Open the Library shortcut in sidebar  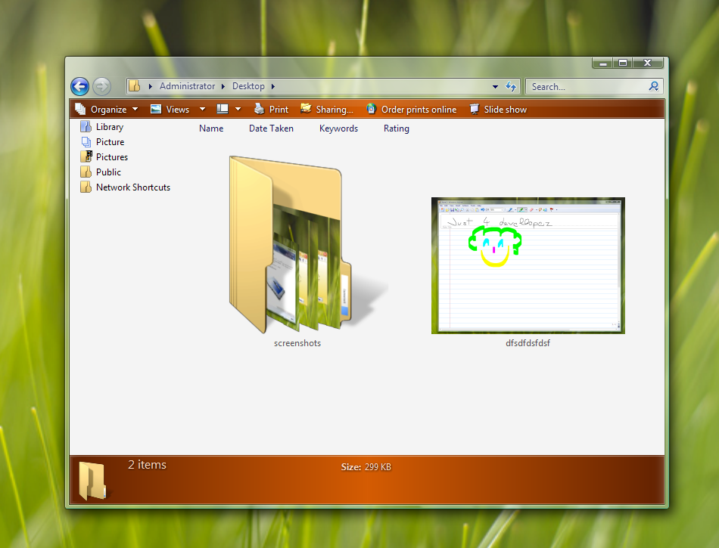click(109, 127)
